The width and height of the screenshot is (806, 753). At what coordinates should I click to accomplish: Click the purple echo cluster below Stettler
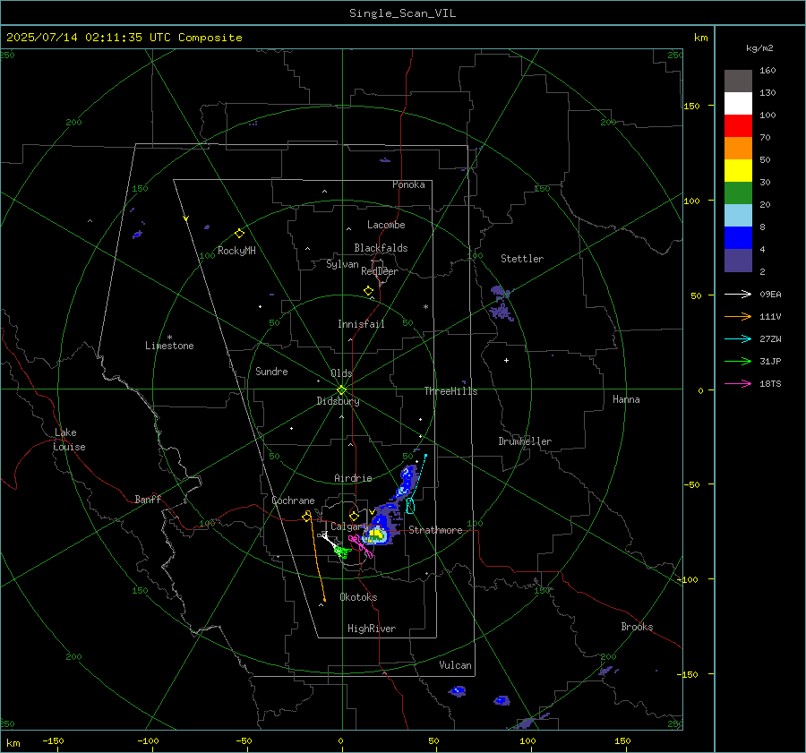[x=501, y=304]
